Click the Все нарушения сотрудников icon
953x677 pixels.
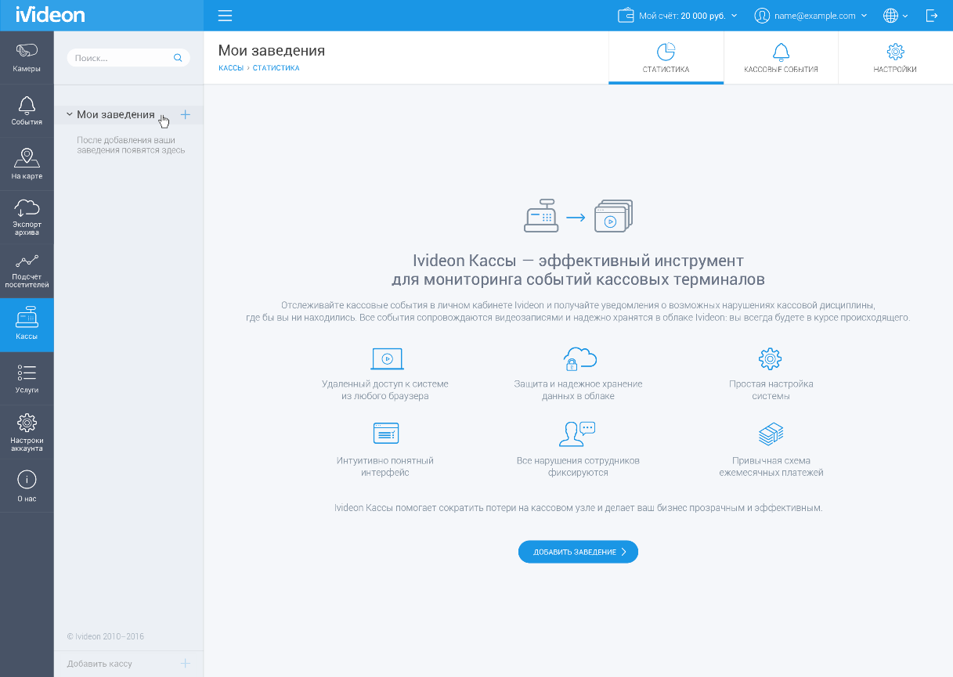[578, 434]
